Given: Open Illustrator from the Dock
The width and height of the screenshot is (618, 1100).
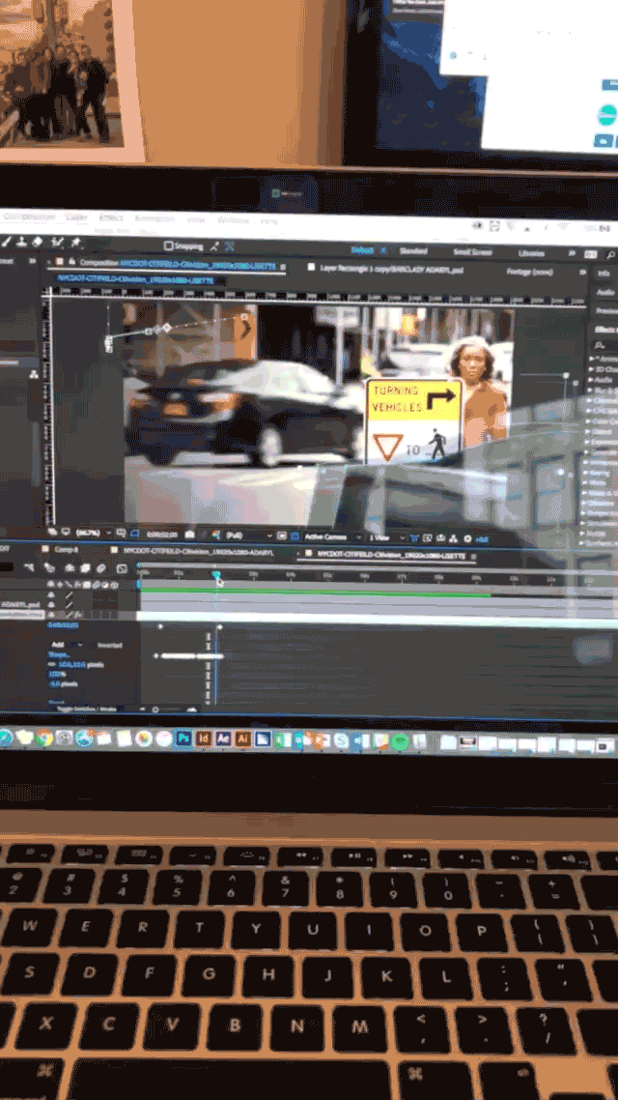Looking at the screenshot, I should [x=243, y=738].
